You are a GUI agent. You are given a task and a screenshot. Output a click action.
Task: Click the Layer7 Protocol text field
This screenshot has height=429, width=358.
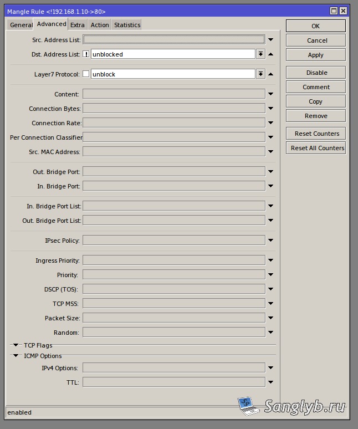(173, 74)
